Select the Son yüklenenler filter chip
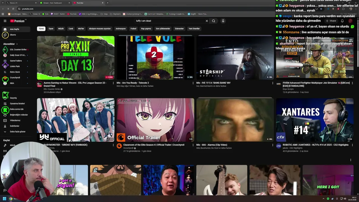The height and width of the screenshot is (202, 359). click(x=163, y=29)
